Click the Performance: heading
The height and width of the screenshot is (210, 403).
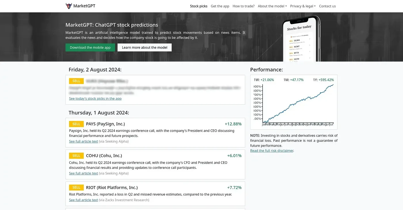pyautogui.click(x=267, y=70)
